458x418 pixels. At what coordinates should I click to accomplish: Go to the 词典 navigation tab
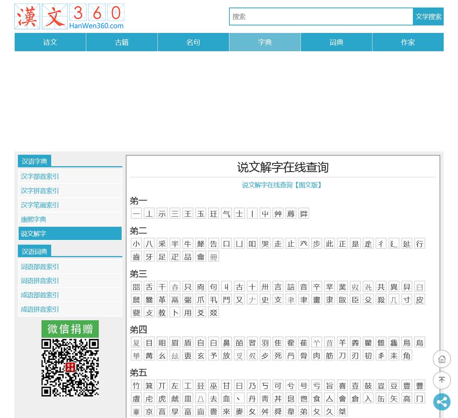tap(336, 42)
